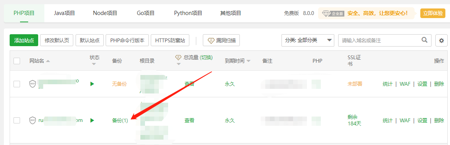The height and width of the screenshot is (145, 450).
Task: Click the search magnifier icon
Action: (425, 40)
